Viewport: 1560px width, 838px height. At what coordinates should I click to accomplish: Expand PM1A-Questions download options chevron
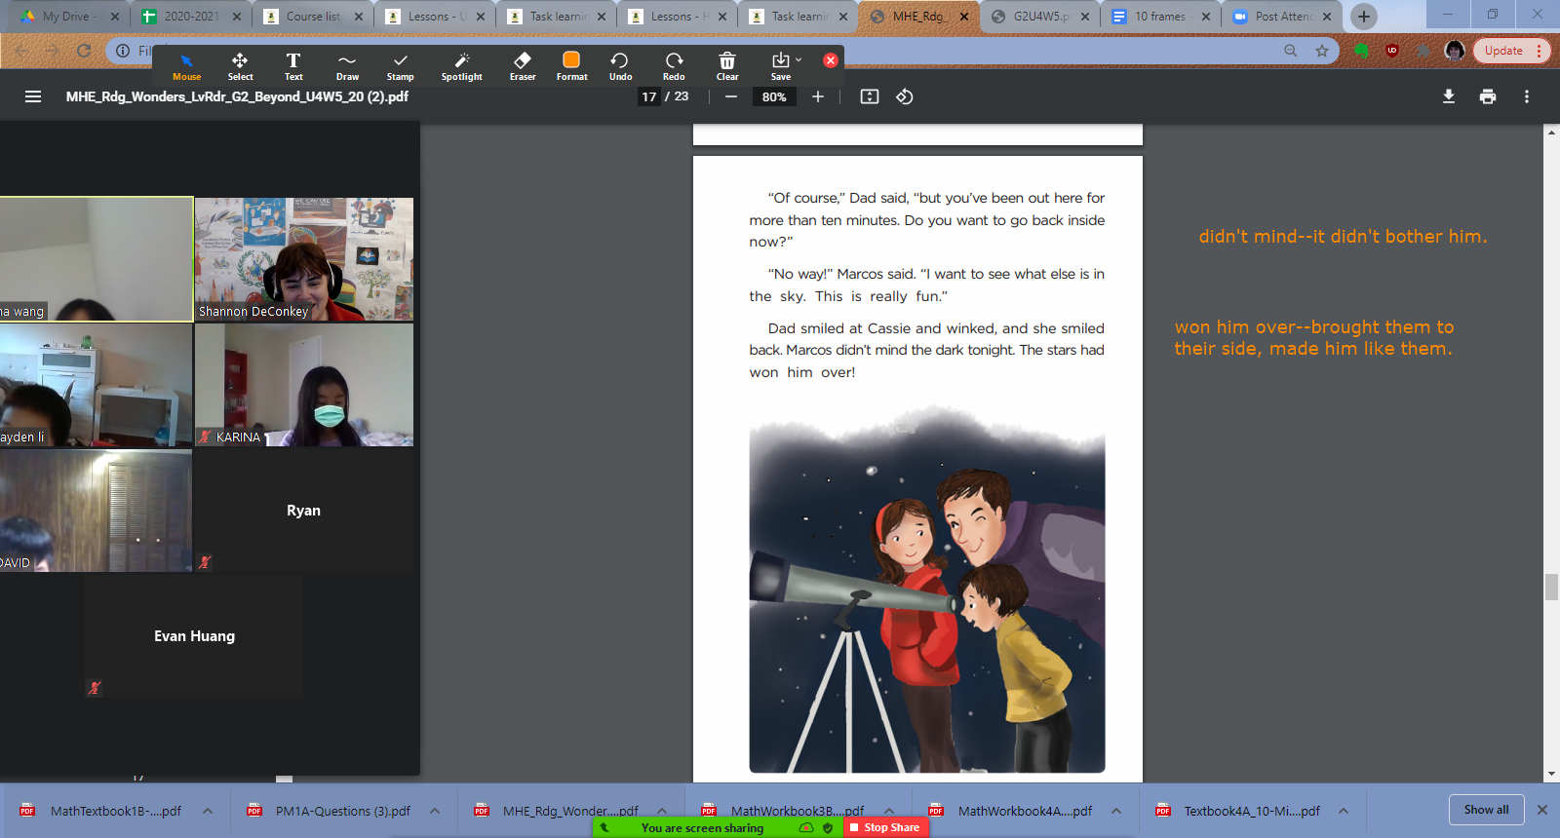pyautogui.click(x=435, y=811)
